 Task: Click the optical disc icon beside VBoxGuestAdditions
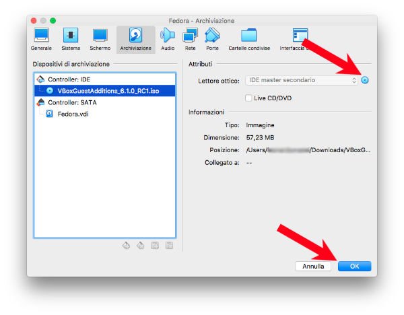point(50,91)
